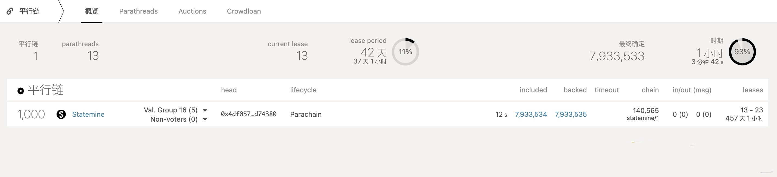Open the Statemine parachain link

pos(88,114)
